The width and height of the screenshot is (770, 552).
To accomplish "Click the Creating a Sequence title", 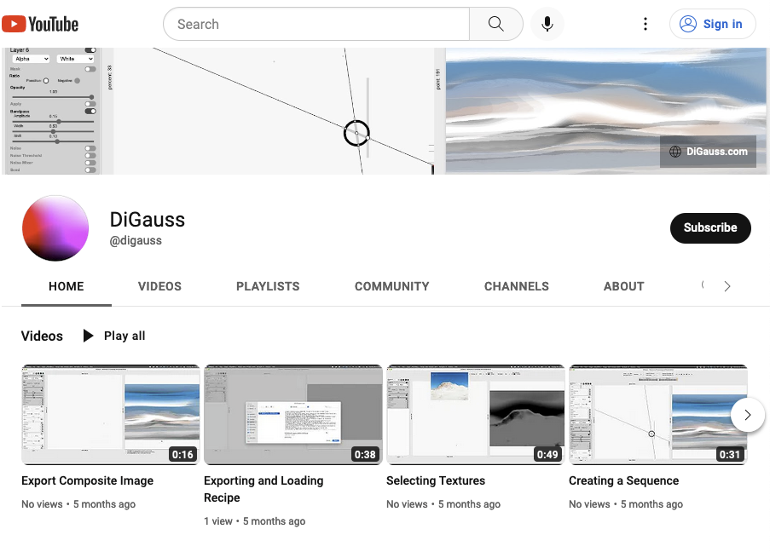I will (623, 480).
